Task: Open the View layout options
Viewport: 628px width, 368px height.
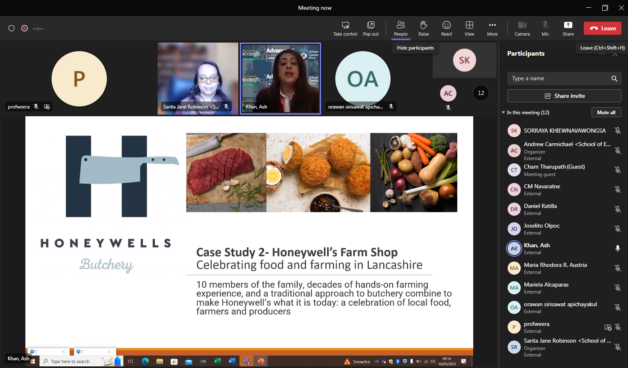Action: [470, 29]
